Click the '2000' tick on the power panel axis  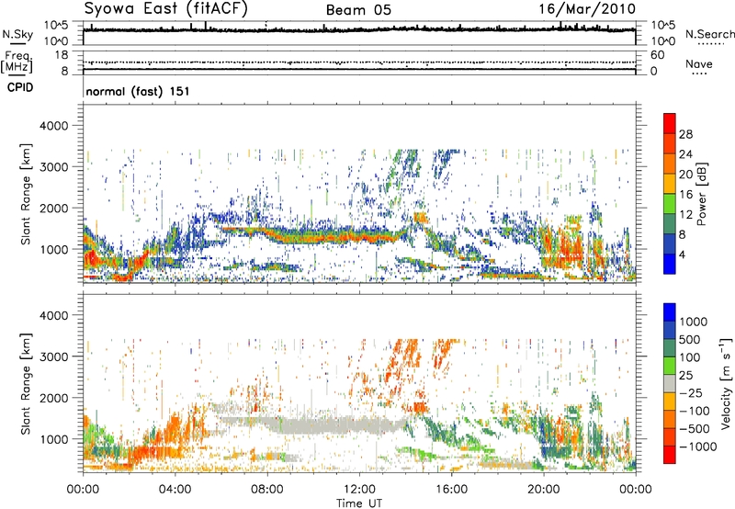[x=53, y=208]
